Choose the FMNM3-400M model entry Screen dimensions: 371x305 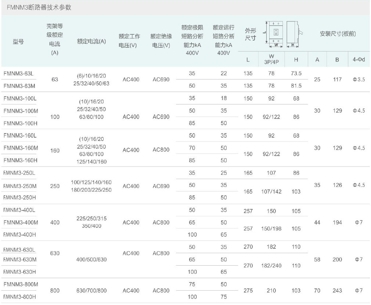tap(21, 222)
